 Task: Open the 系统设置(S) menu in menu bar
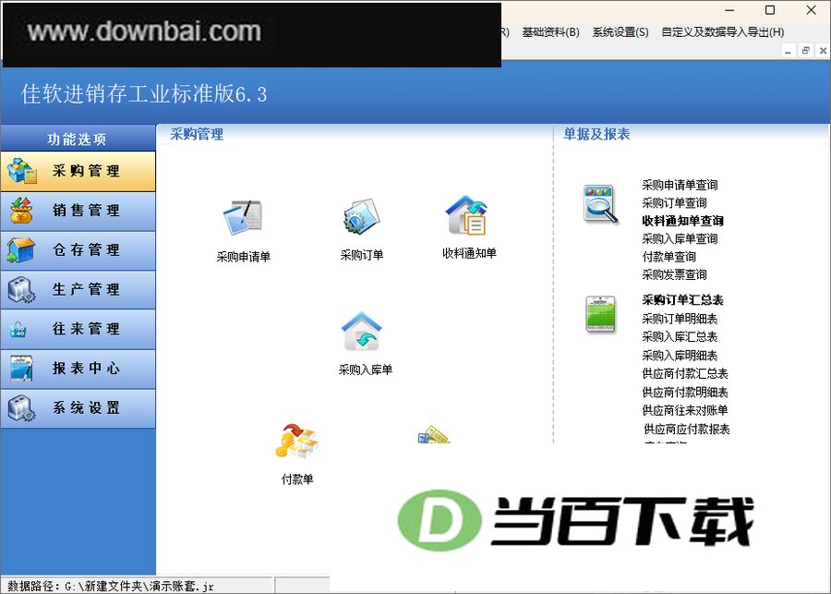pyautogui.click(x=620, y=32)
